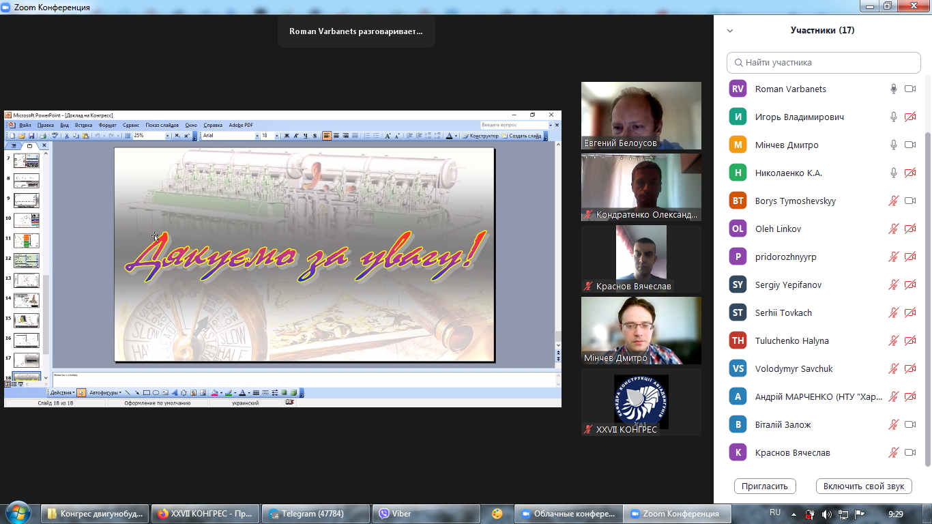Toggle microphone icon for Николаенко К.А.
This screenshot has width=932, height=524.
(x=893, y=173)
